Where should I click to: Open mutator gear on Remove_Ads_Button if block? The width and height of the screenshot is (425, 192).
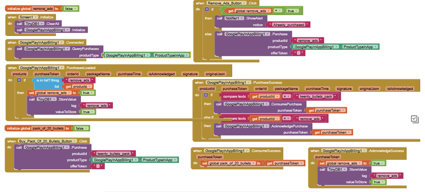(207, 9)
